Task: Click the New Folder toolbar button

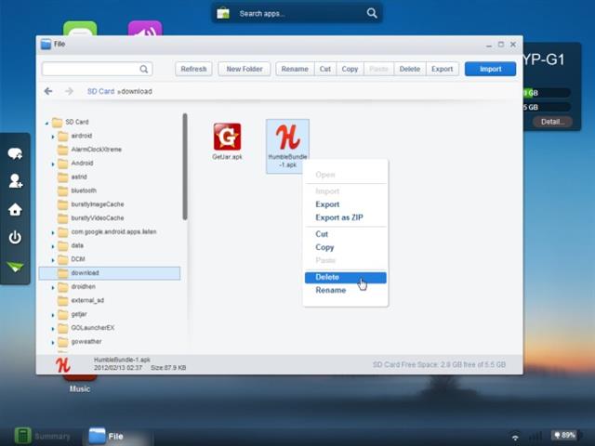Action: (245, 69)
